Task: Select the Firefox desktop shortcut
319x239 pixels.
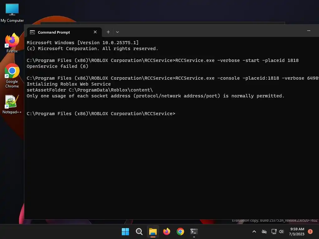Action: click(12, 43)
